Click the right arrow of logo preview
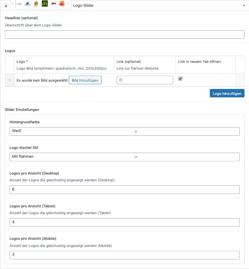The height and width of the screenshot is (269, 249). pyautogui.click(x=68, y=4)
